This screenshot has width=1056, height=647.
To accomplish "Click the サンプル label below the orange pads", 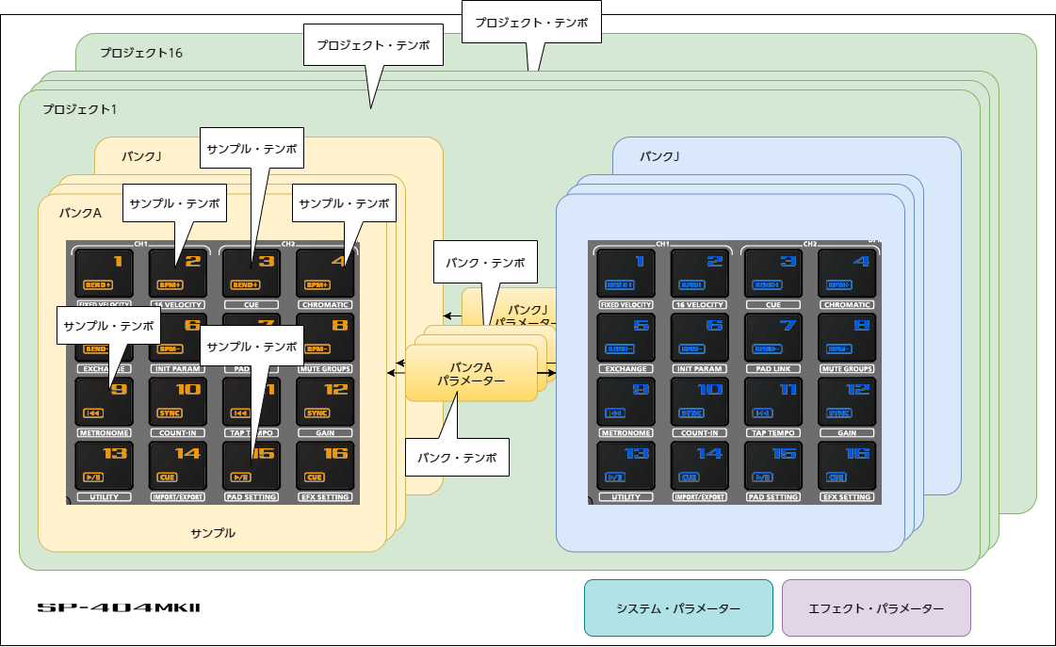I will [213, 533].
